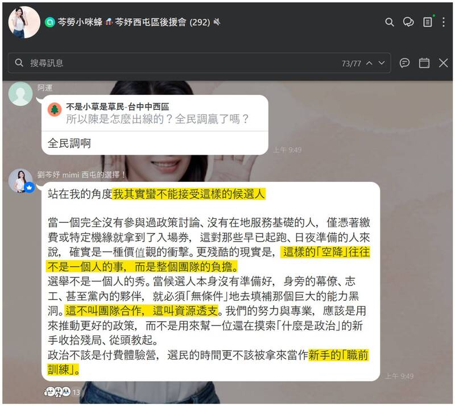Screen dimensions: 455x406
Task: Open the calendar date search icon
Action: [x=424, y=63]
